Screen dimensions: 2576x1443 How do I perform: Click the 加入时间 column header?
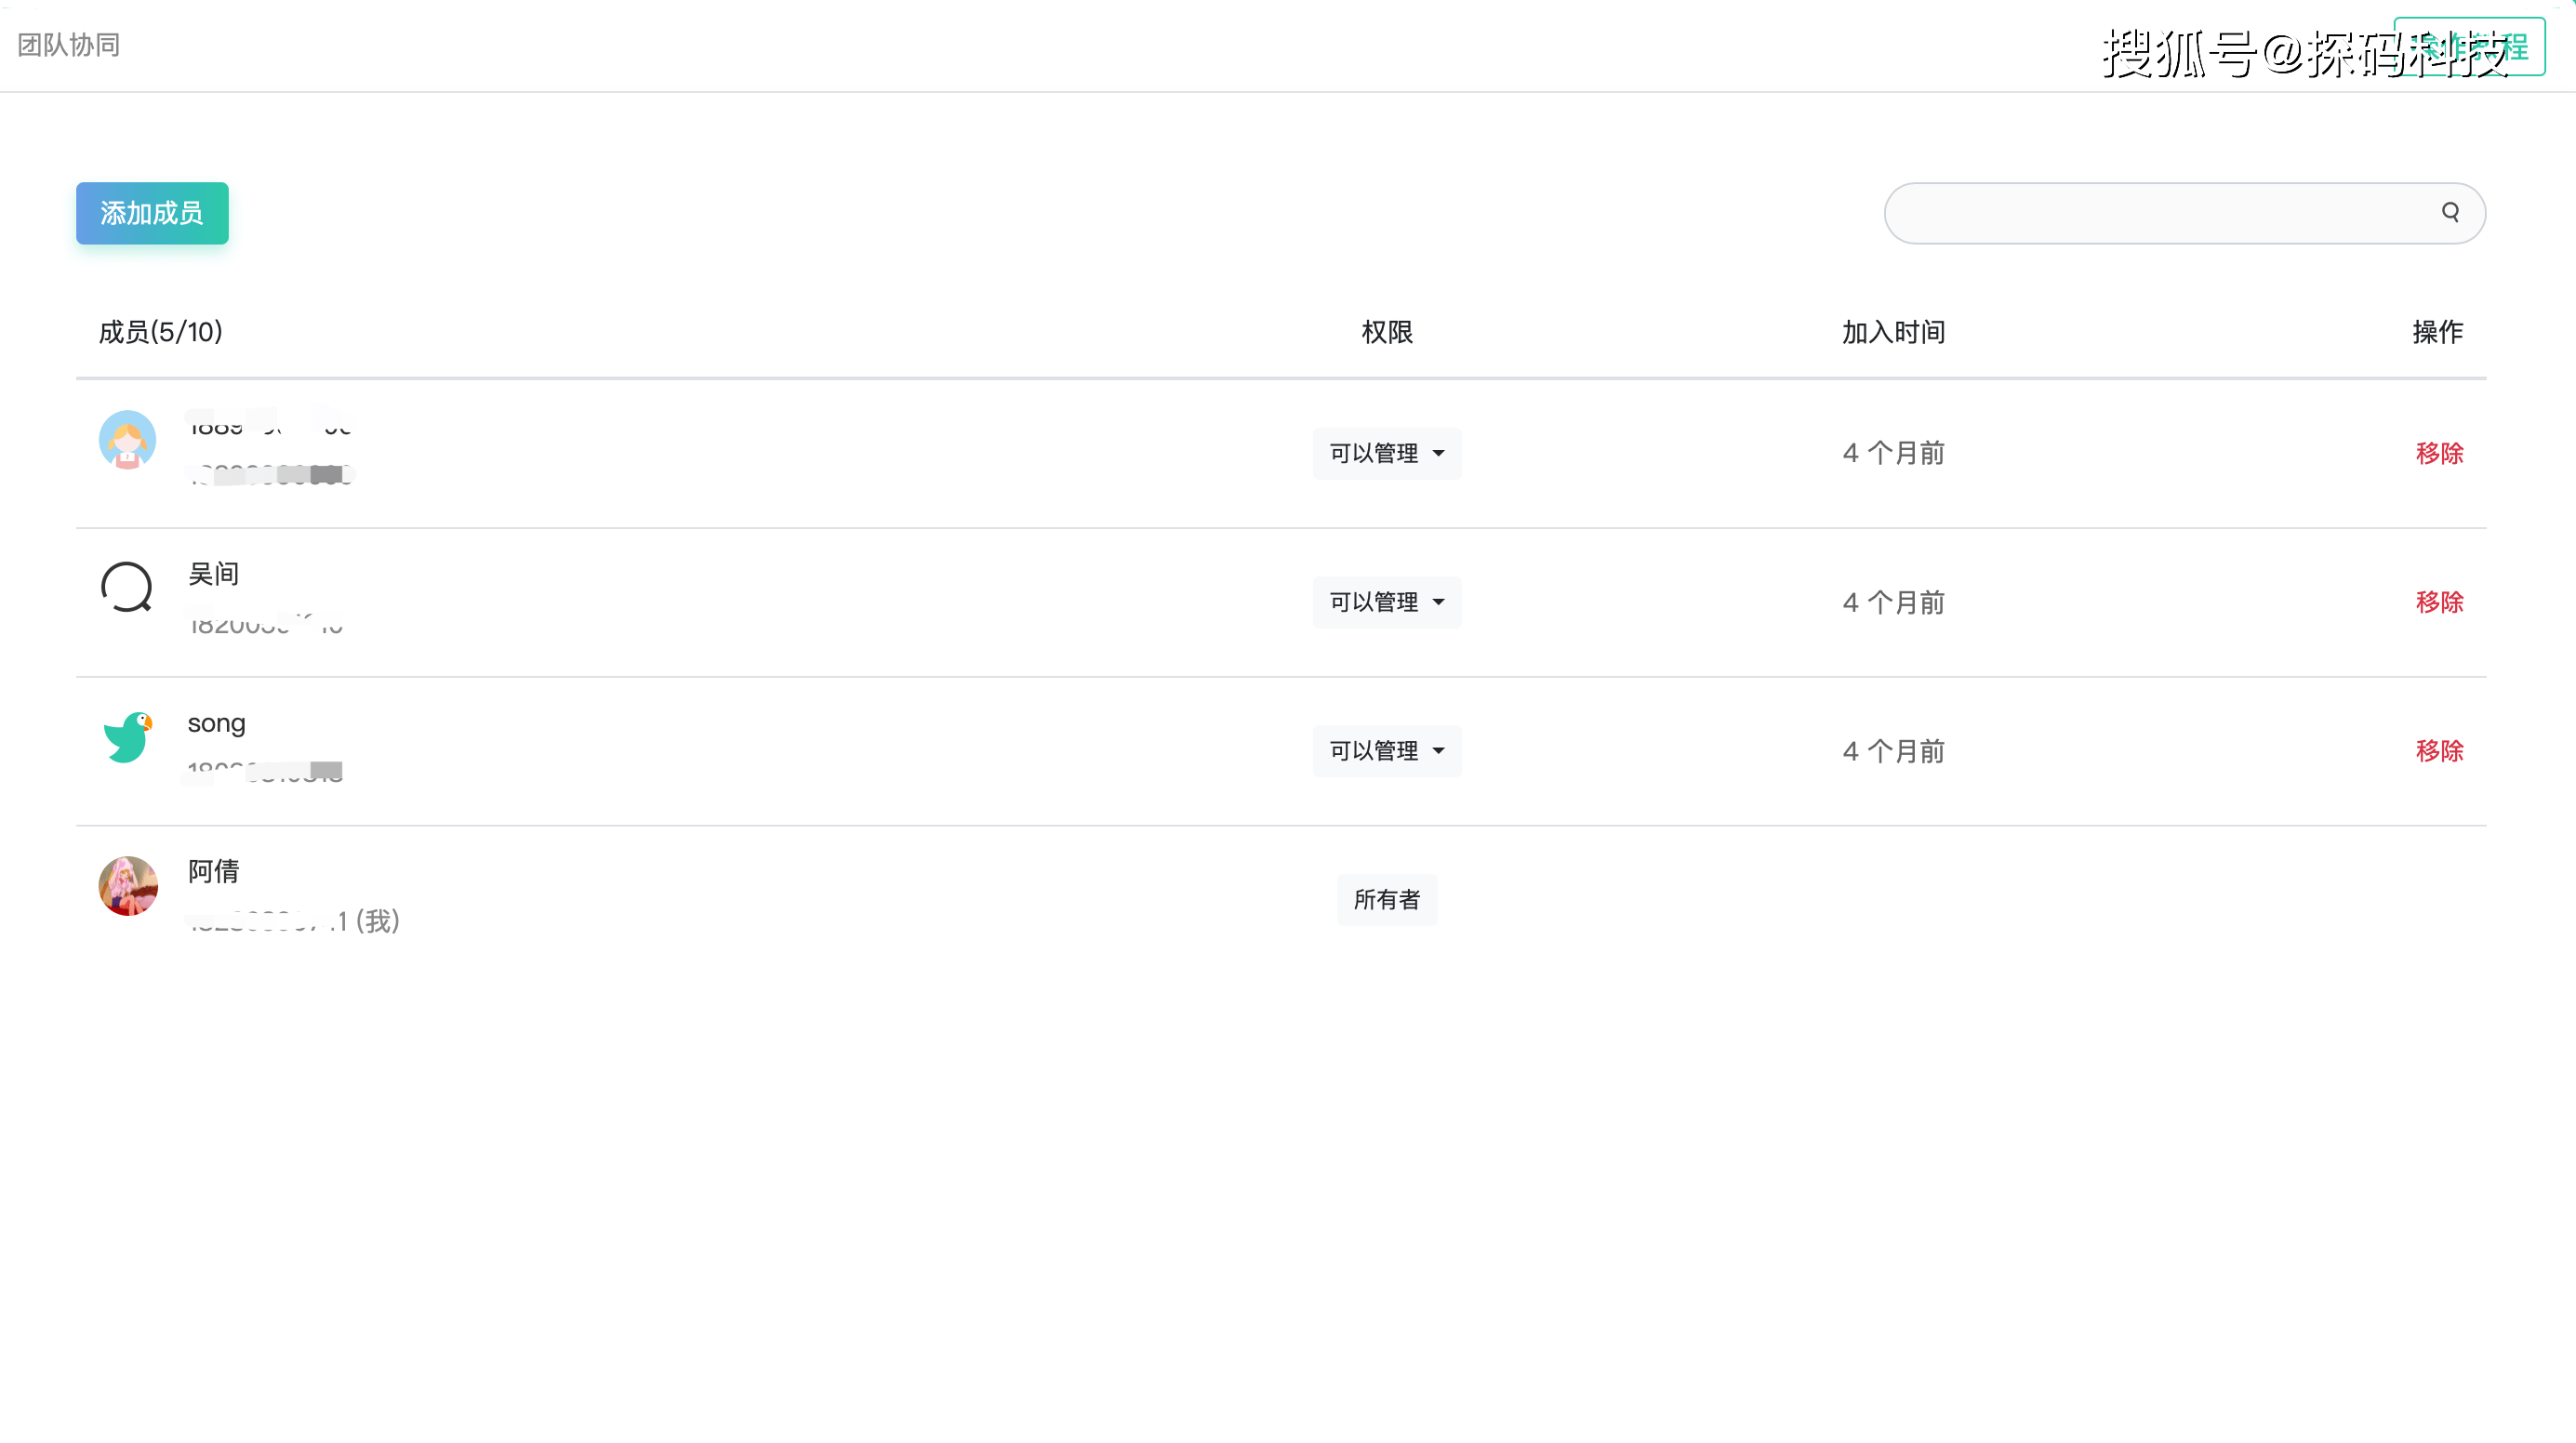1894,332
